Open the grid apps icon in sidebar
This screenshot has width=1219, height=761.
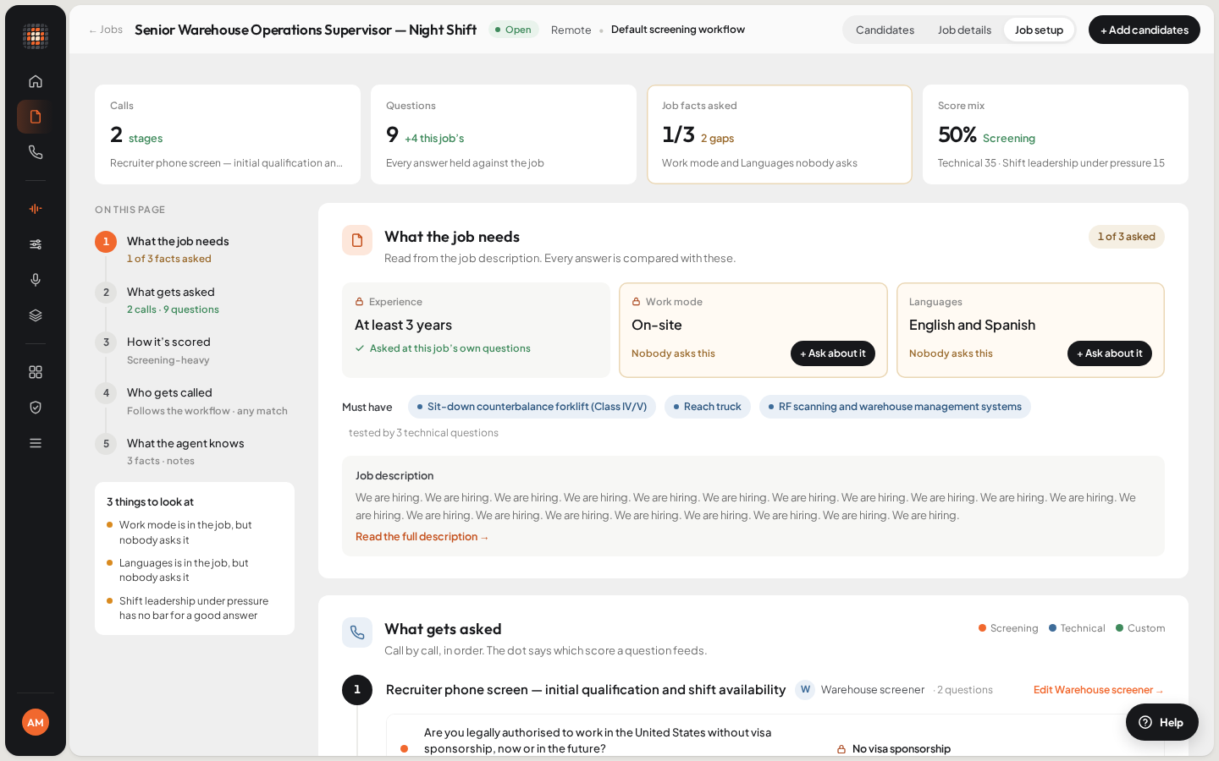[x=36, y=372]
